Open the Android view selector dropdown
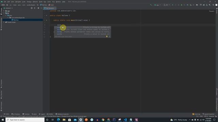The width and height of the screenshot is (218, 122). (8, 8)
